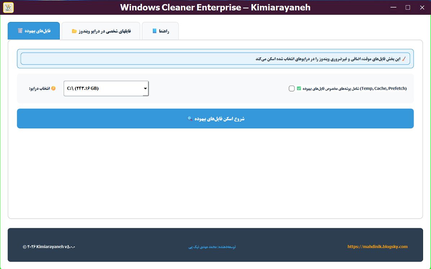
Task: Open the https://mahdinik.blogsky.com link
Action: click(377, 246)
